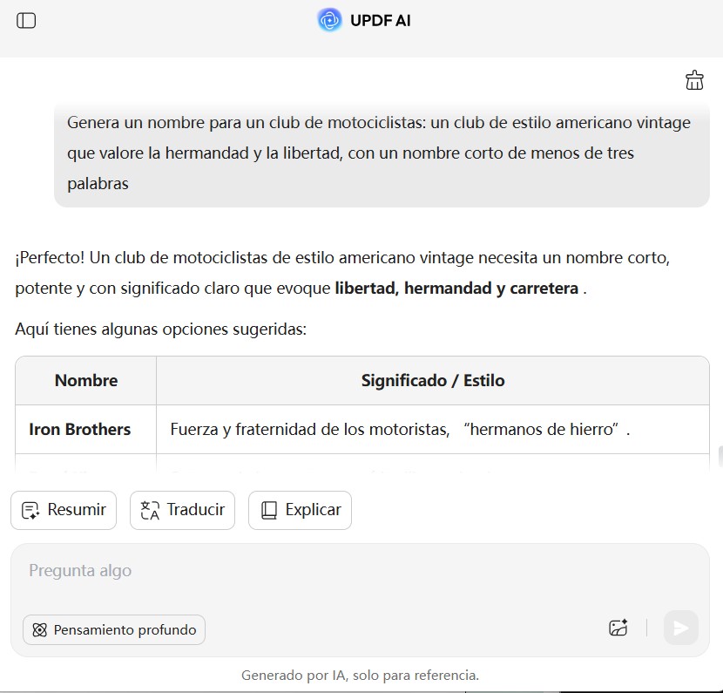Image resolution: width=723 pixels, height=693 pixels.
Task: Click the "Nombre" table column header
Action: (x=86, y=380)
